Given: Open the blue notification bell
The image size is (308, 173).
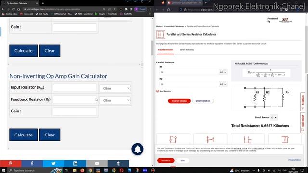Looking at the screenshot, I should [x=138, y=149].
